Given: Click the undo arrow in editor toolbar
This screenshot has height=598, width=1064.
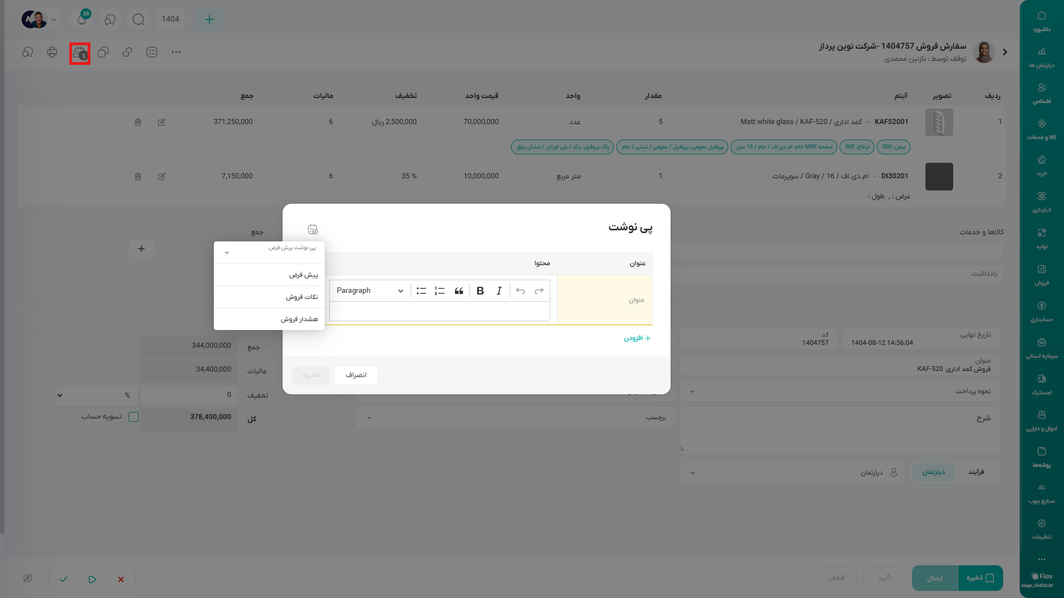Looking at the screenshot, I should (x=520, y=291).
